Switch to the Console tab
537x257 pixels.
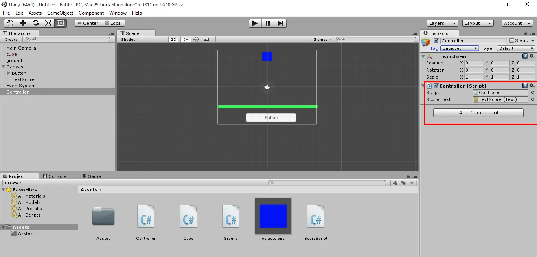tap(55, 176)
